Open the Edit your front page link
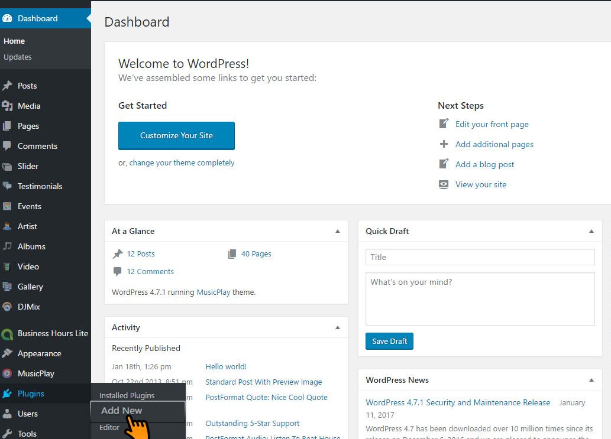The image size is (611, 439). (x=492, y=124)
